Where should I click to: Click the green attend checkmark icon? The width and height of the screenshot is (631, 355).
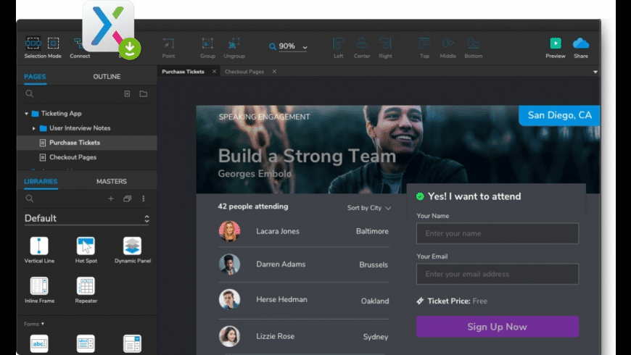[x=420, y=196]
